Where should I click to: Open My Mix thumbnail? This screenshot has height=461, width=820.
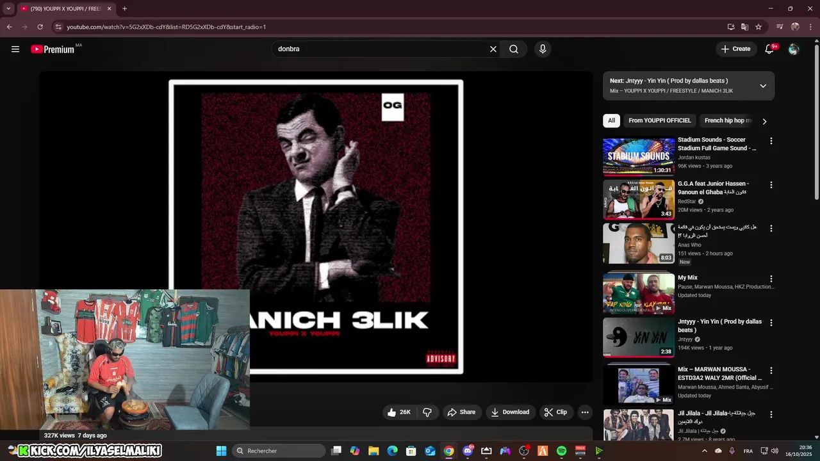click(639, 294)
